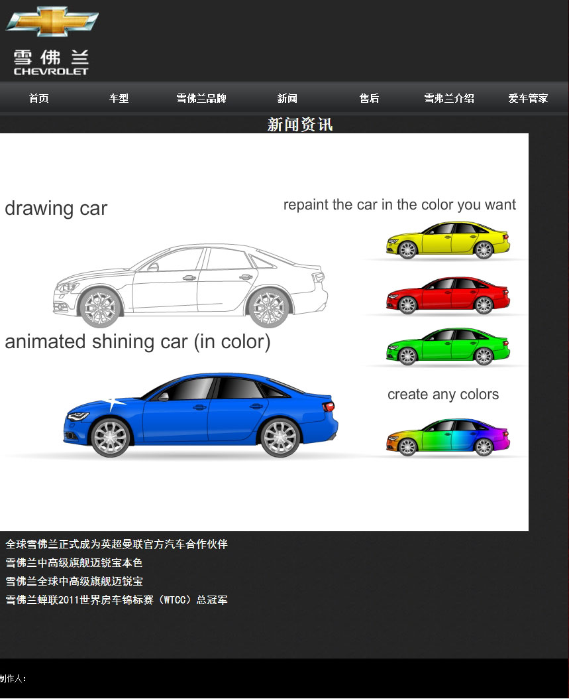Click the 'create any colors' caption

(443, 395)
